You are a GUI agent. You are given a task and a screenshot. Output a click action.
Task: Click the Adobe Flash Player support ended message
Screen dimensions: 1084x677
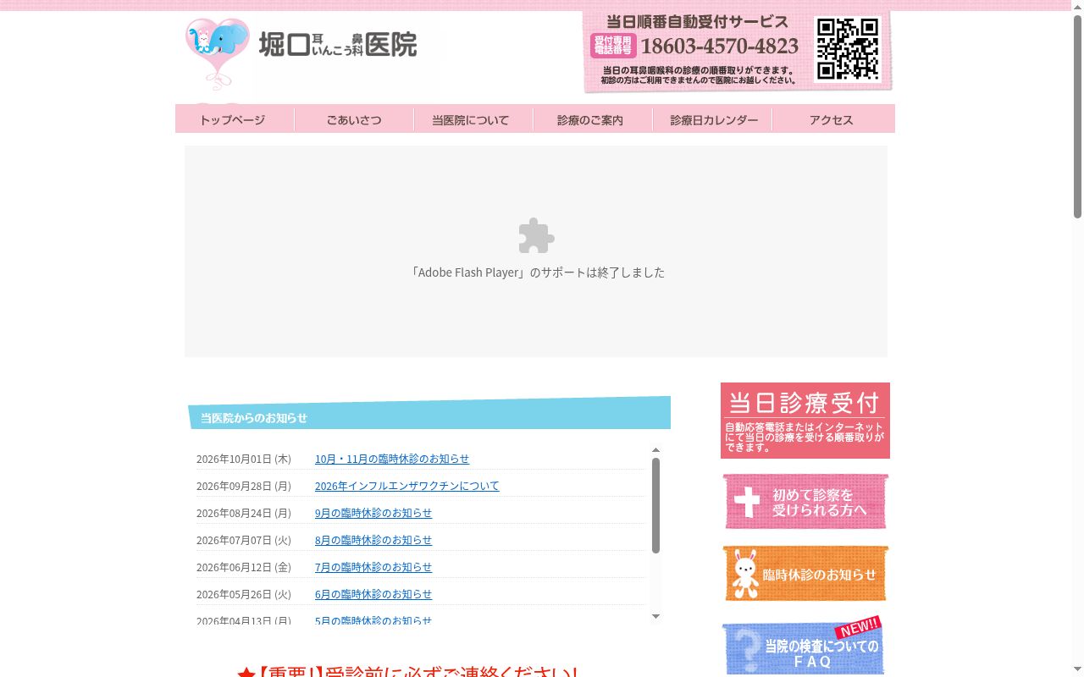536,272
